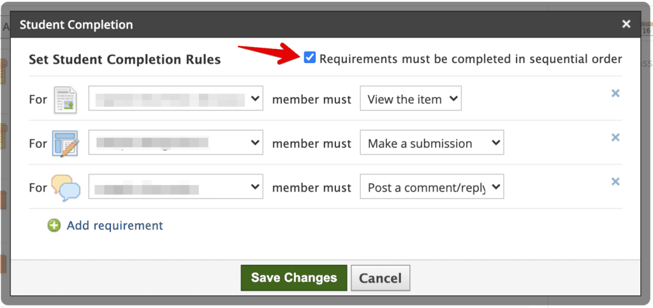Click the green plus Add requirement icon

54,226
